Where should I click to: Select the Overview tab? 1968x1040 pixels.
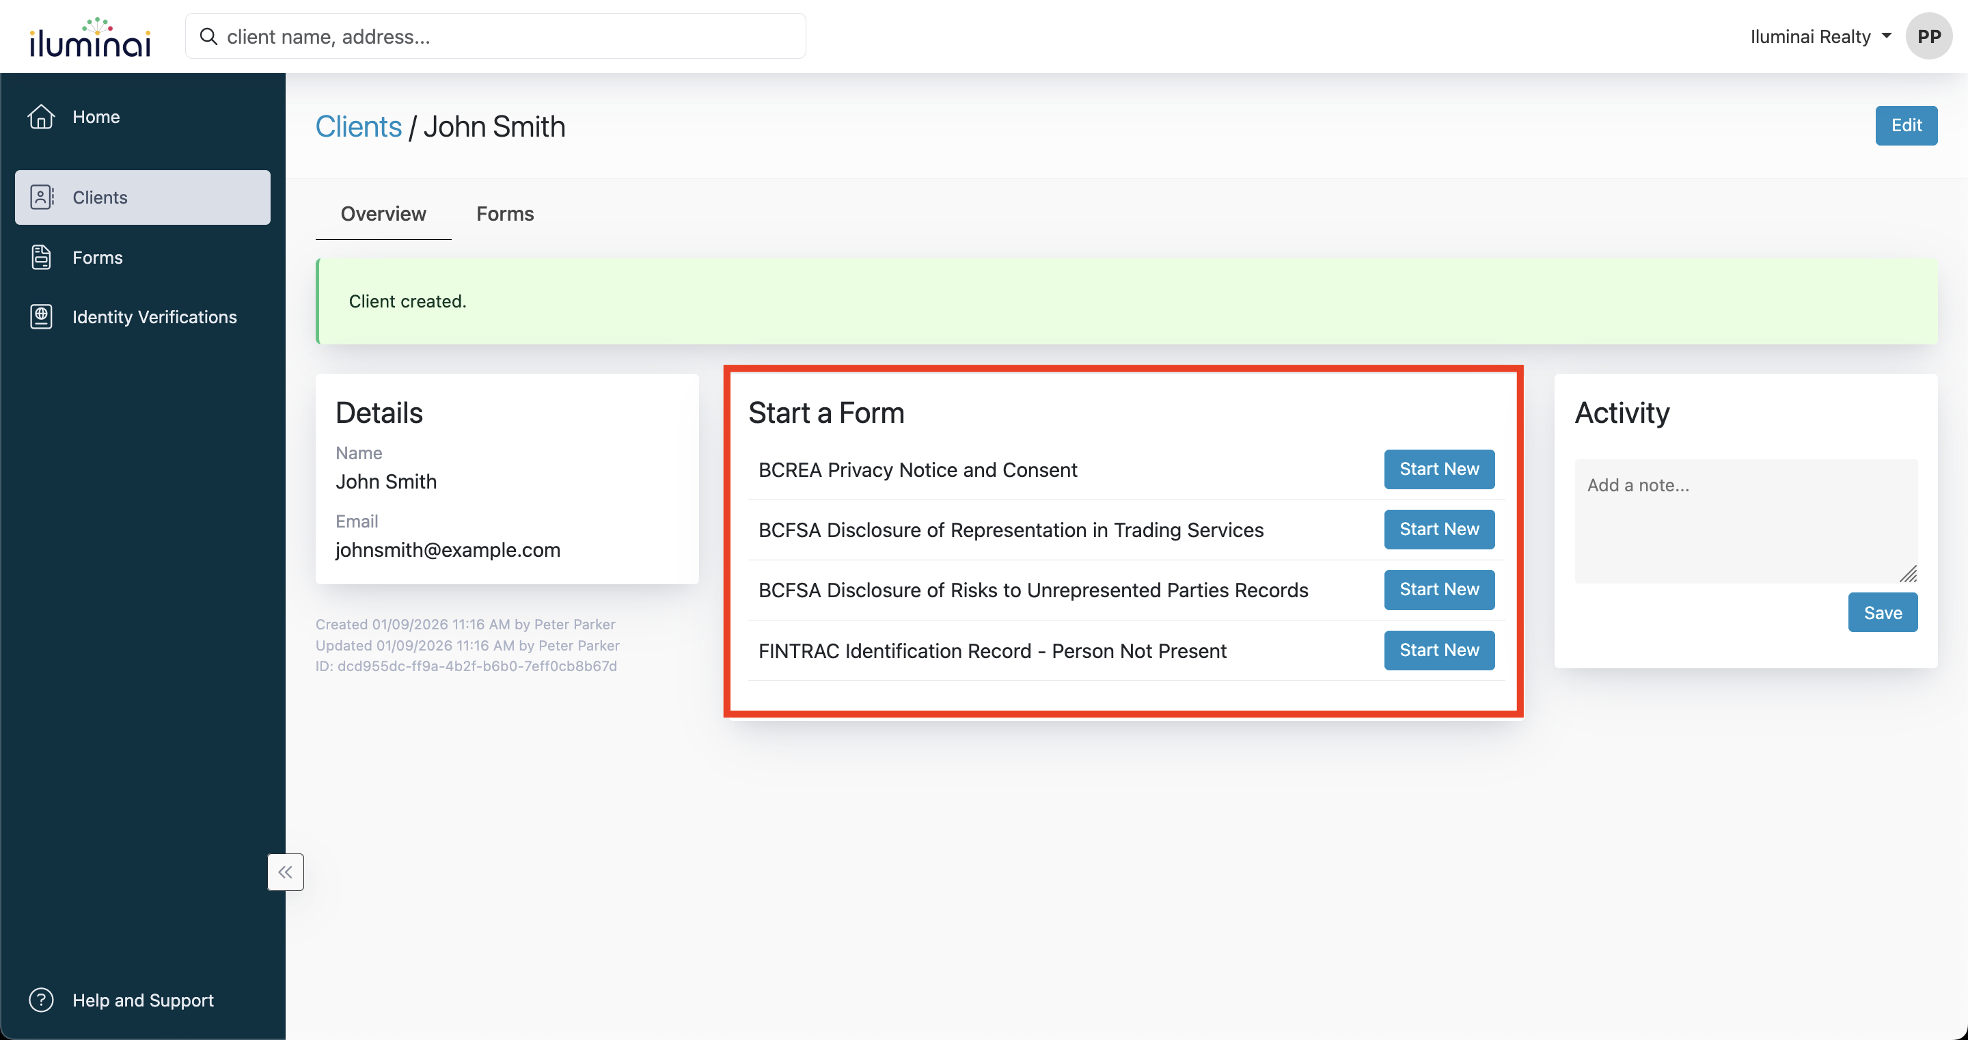(x=383, y=214)
